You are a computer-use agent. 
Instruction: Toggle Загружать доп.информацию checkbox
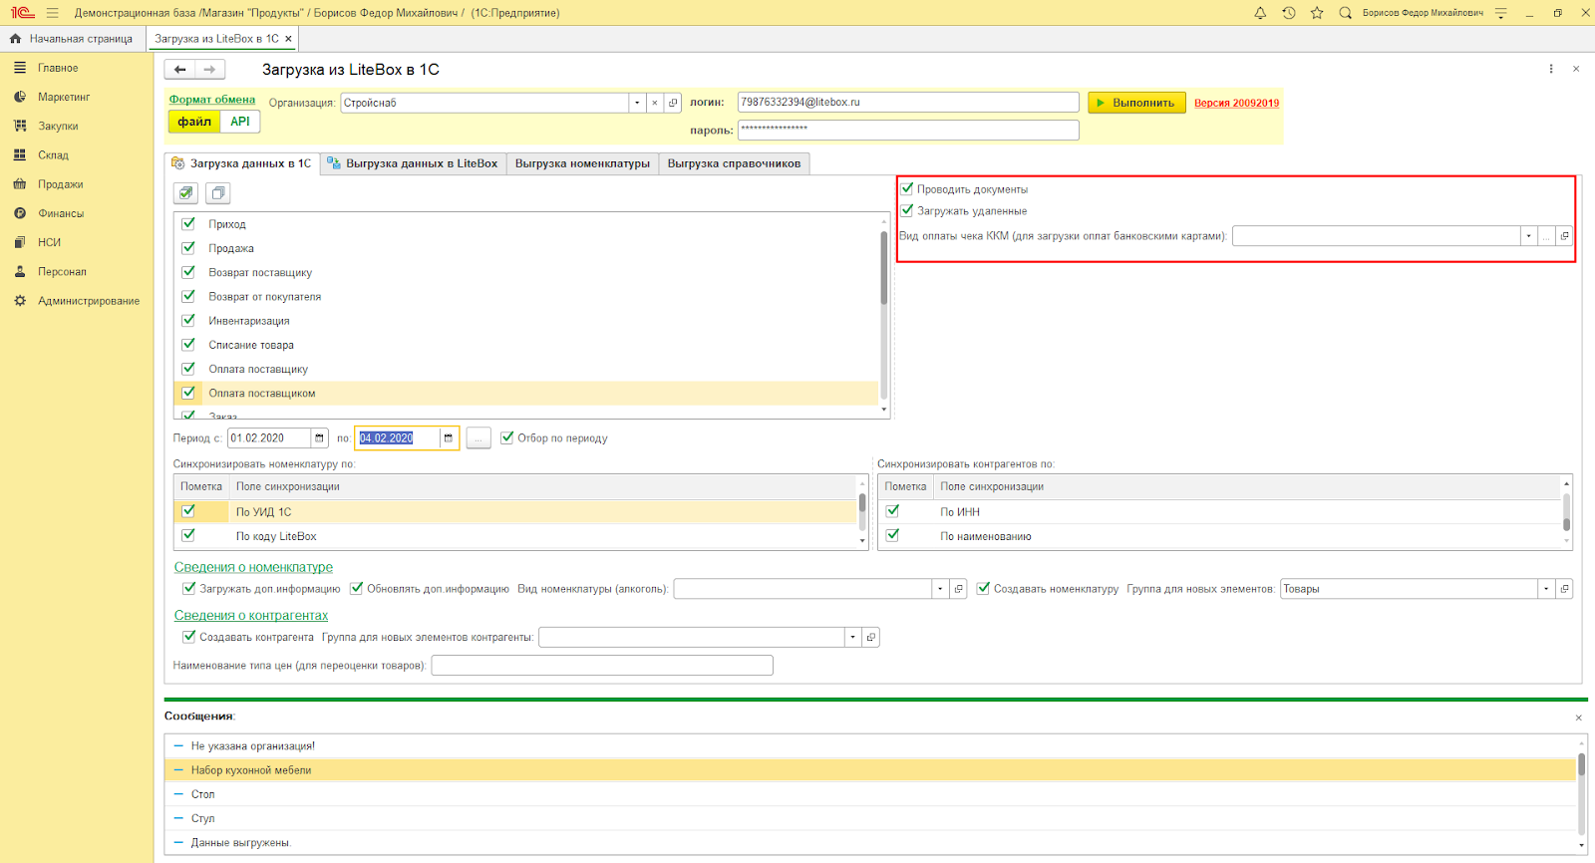point(189,588)
